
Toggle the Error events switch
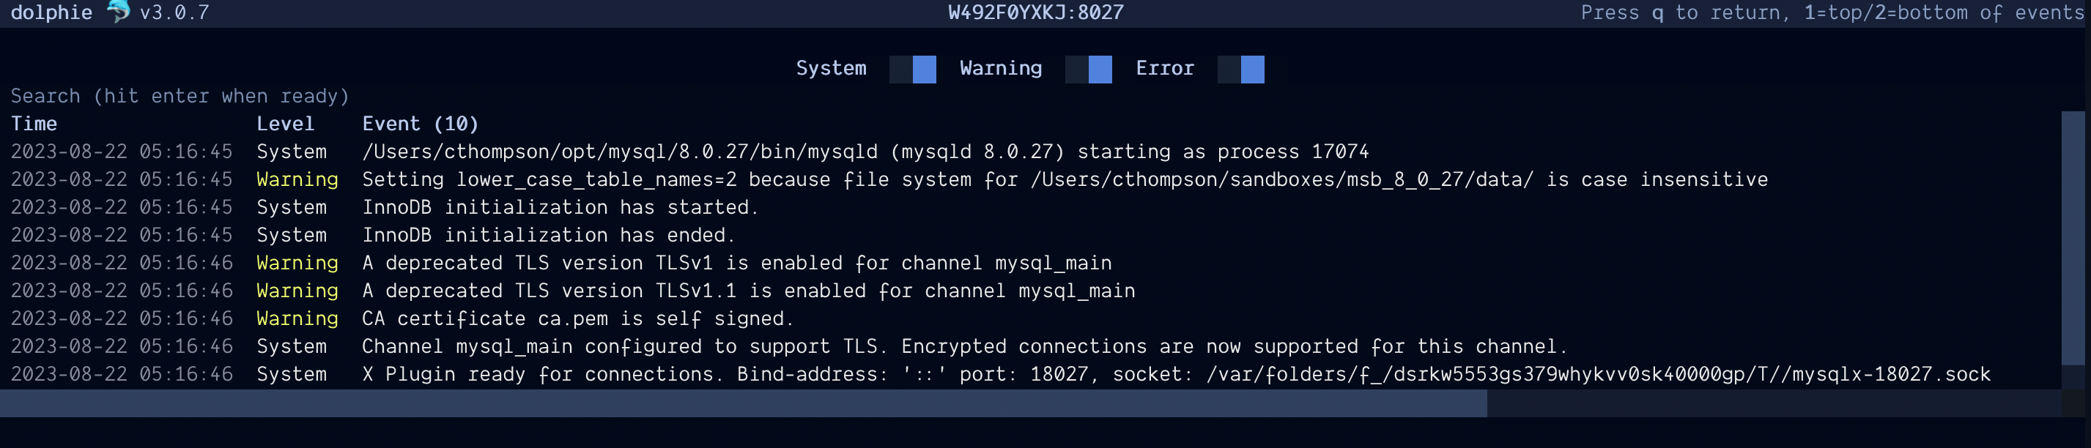(x=1240, y=69)
